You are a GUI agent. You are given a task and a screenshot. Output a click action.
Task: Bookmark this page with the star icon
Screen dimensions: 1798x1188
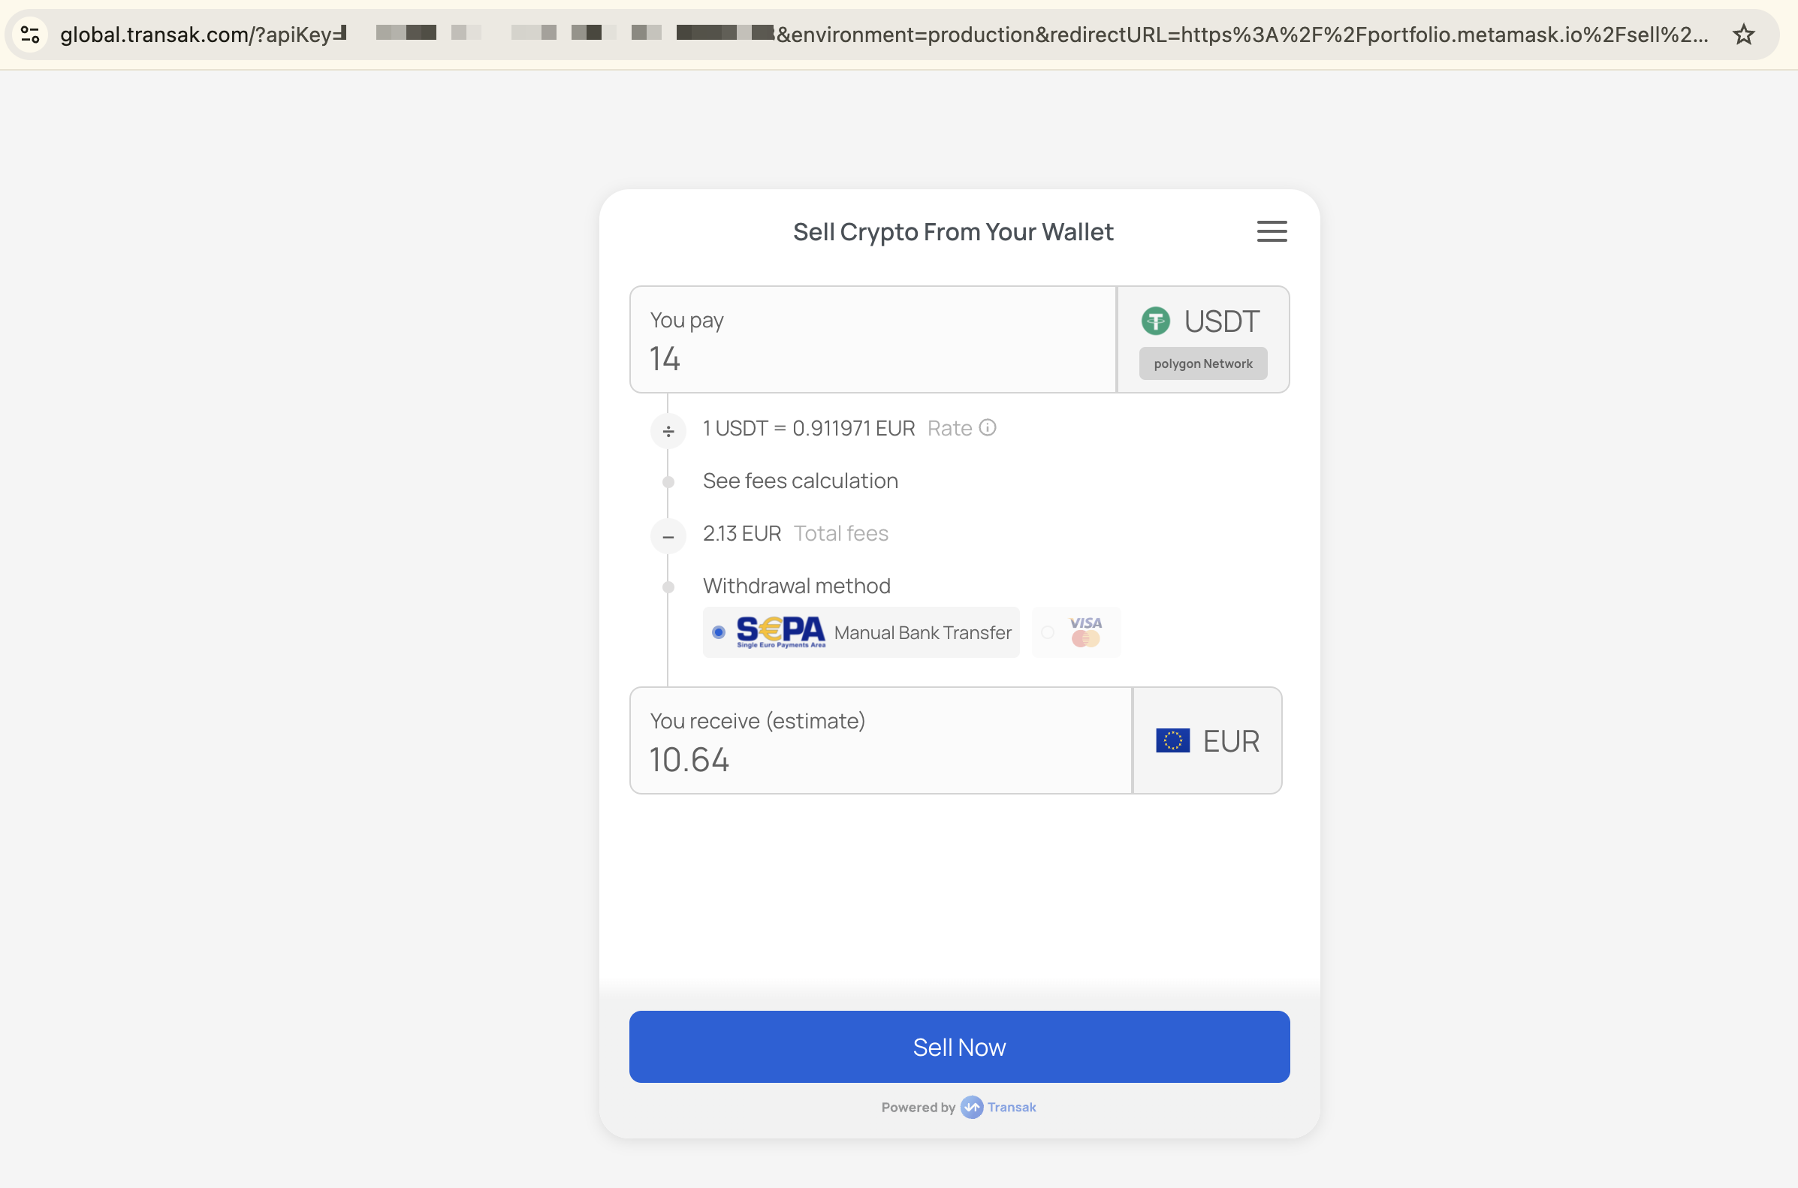point(1743,35)
